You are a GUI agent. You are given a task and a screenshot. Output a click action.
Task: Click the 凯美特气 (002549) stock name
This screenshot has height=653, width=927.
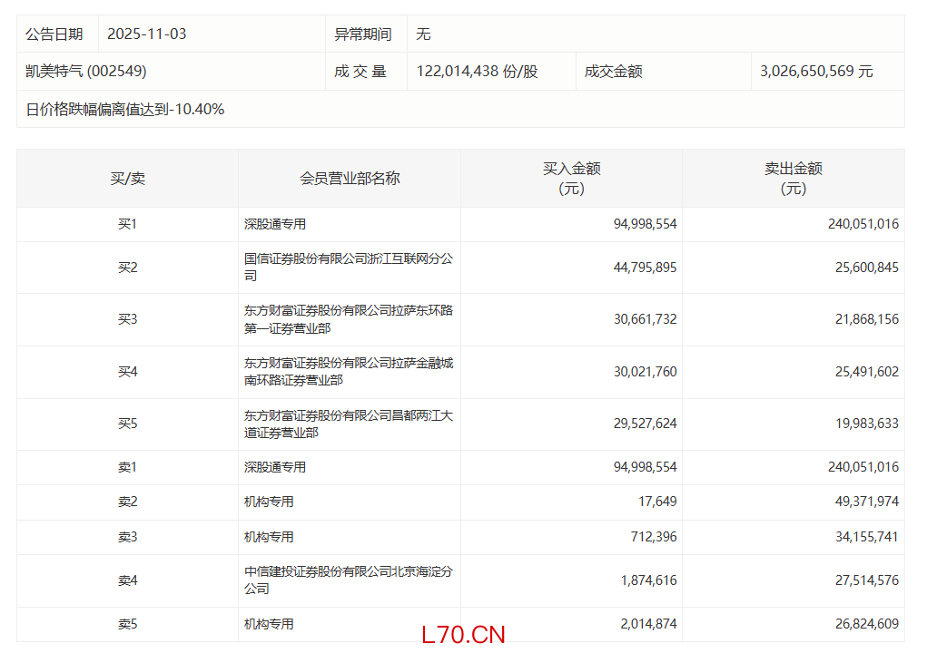pyautogui.click(x=86, y=71)
